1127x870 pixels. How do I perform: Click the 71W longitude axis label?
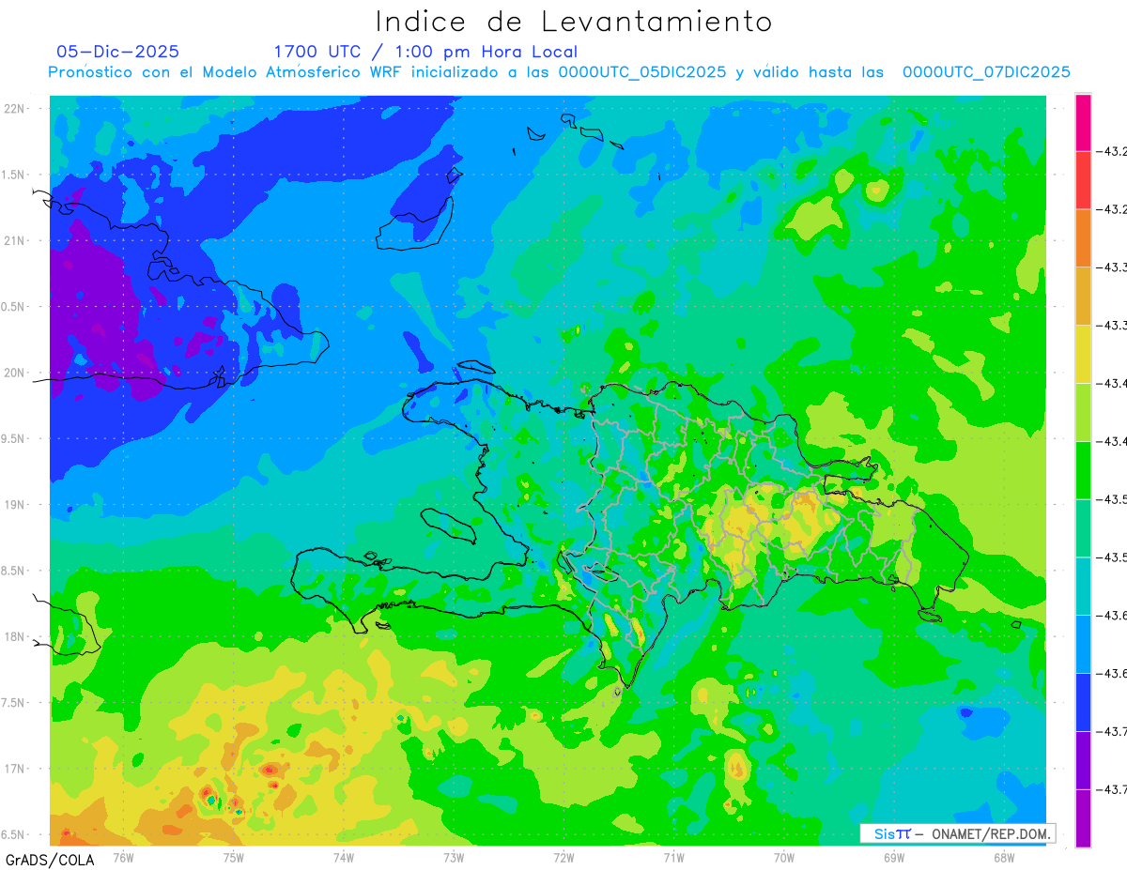[673, 857]
